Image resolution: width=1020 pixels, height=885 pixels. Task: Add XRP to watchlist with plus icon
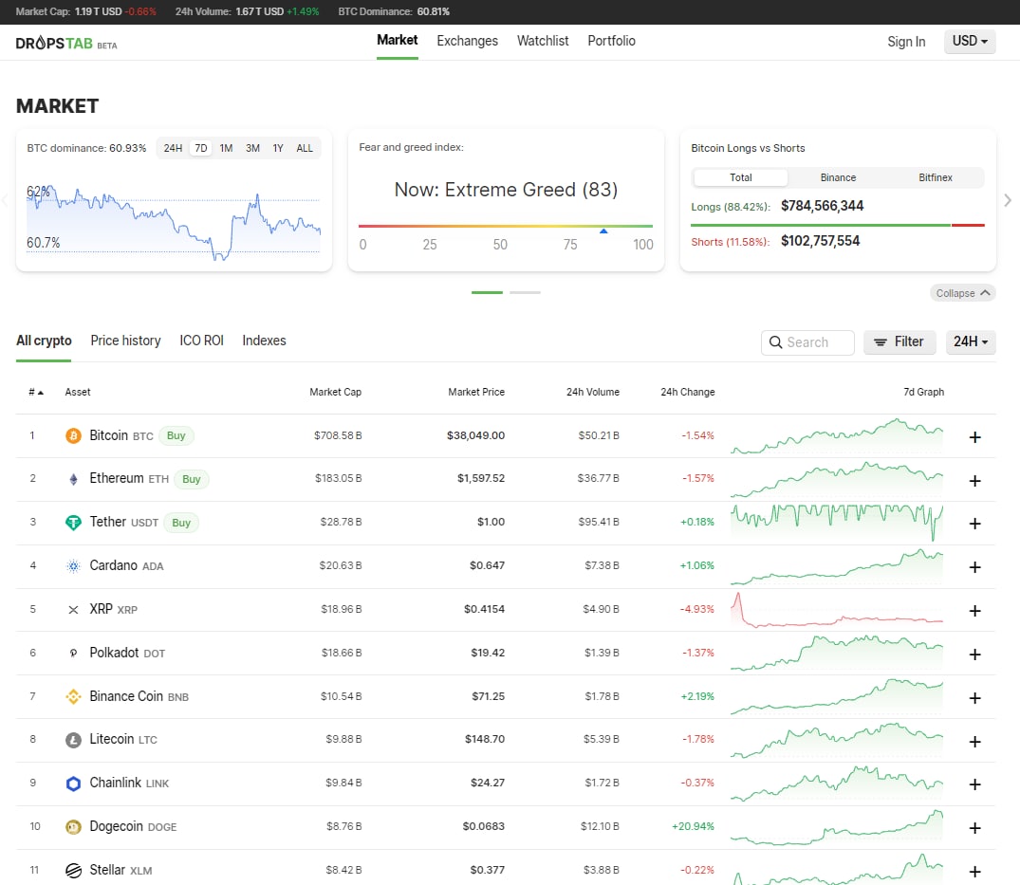[x=974, y=611]
